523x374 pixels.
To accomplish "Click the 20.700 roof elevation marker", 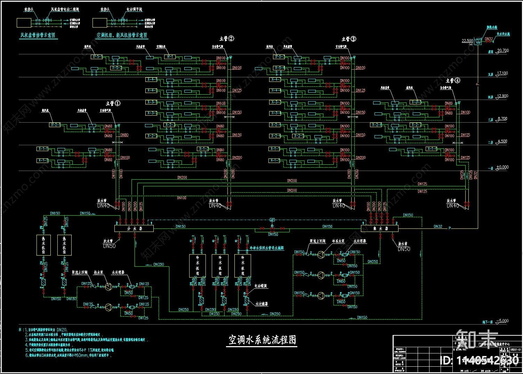I will tap(503, 50).
